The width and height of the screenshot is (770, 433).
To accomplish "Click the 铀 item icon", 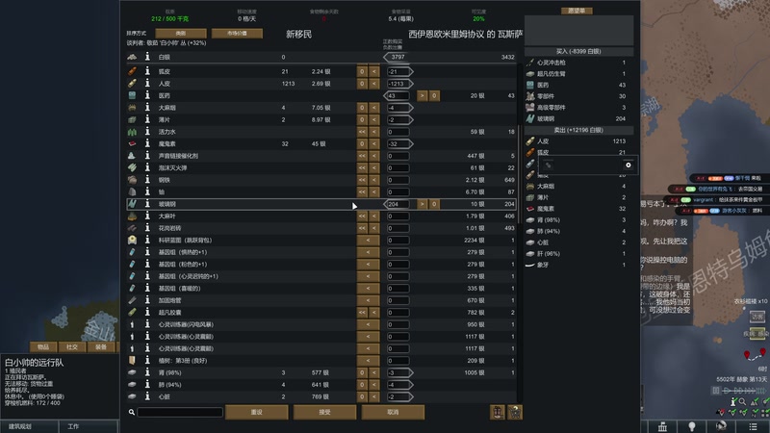I will (x=132, y=191).
